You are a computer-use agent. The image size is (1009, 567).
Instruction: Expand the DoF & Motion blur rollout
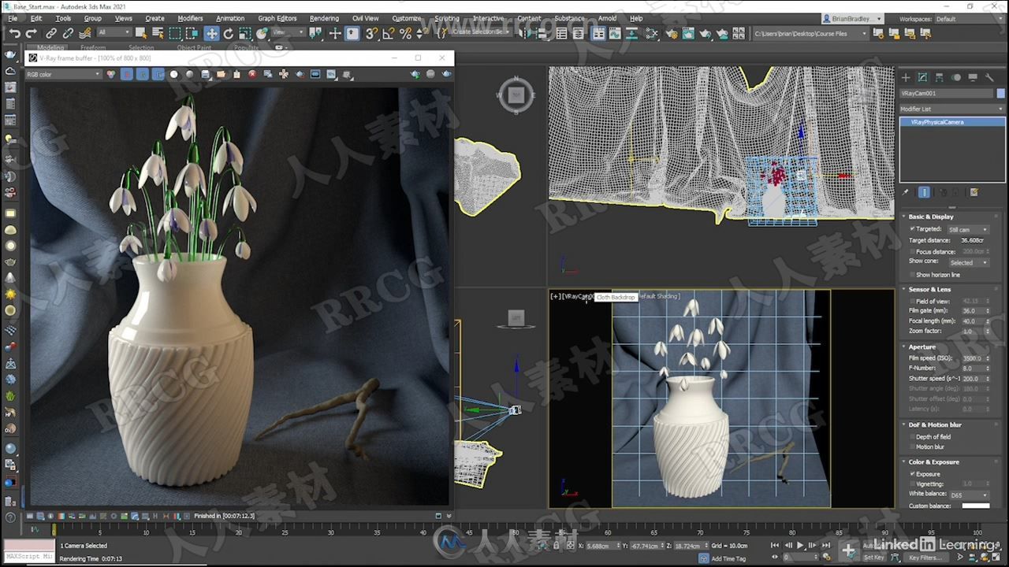[934, 424]
